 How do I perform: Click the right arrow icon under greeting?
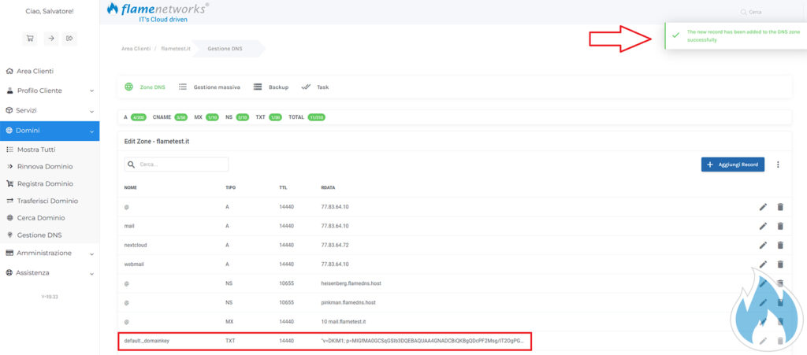coord(50,38)
